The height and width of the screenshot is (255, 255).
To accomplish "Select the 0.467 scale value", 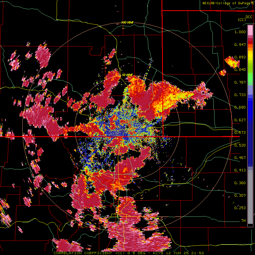I will (240, 158).
